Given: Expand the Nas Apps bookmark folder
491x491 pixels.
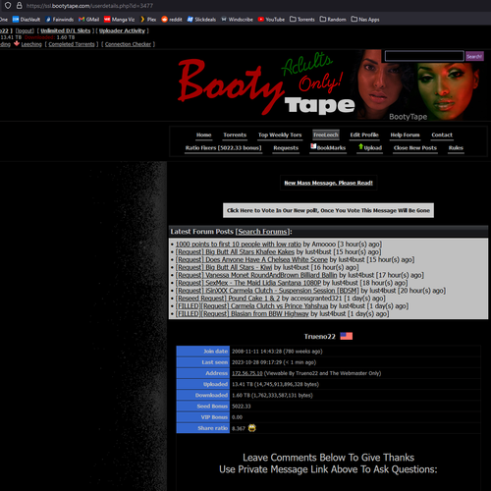Looking at the screenshot, I should pyautogui.click(x=365, y=20).
